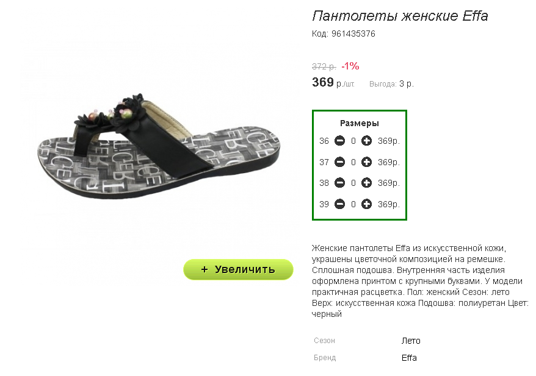Click the product title Пантолеты женские Effa

pyautogui.click(x=400, y=16)
